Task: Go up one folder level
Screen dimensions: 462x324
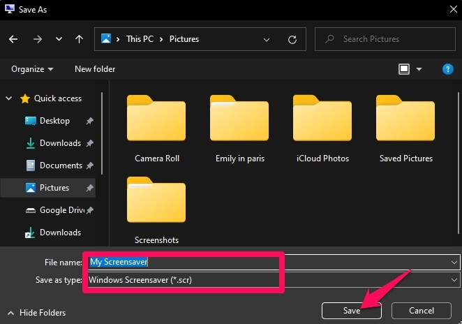Action: tap(80, 39)
